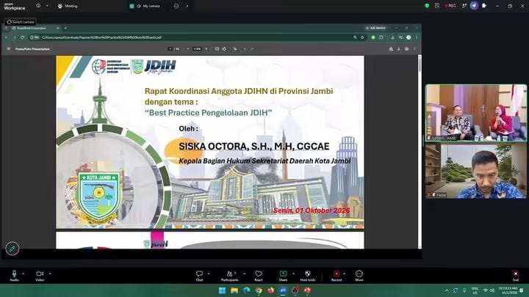
Task: Zoom in the PDF with plus button
Action: coord(206,49)
